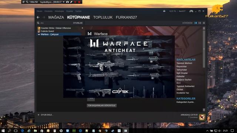This screenshot has width=237, height=133.
Task: Click the plus icon near OYUN EKLE
Action: pyautogui.click(x=39, y=115)
